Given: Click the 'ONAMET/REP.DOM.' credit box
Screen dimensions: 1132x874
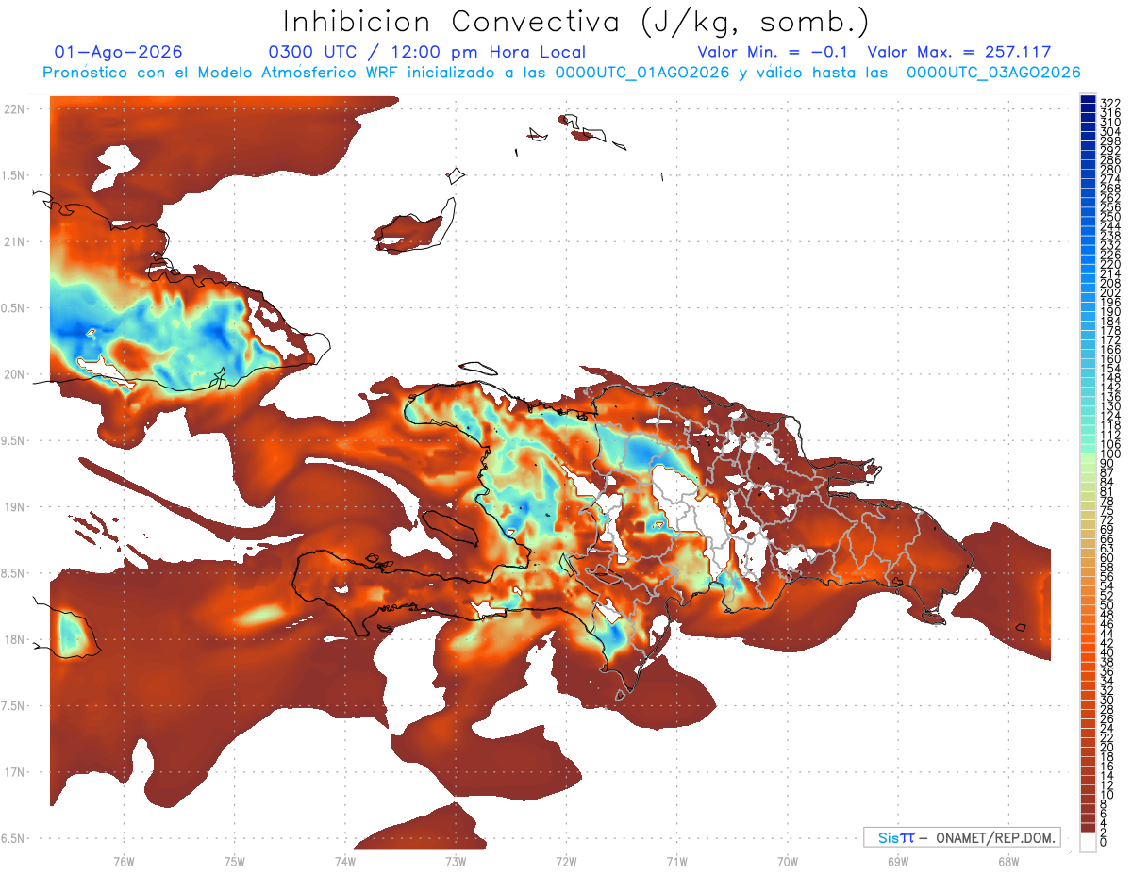Looking at the screenshot, I should click(x=961, y=837).
